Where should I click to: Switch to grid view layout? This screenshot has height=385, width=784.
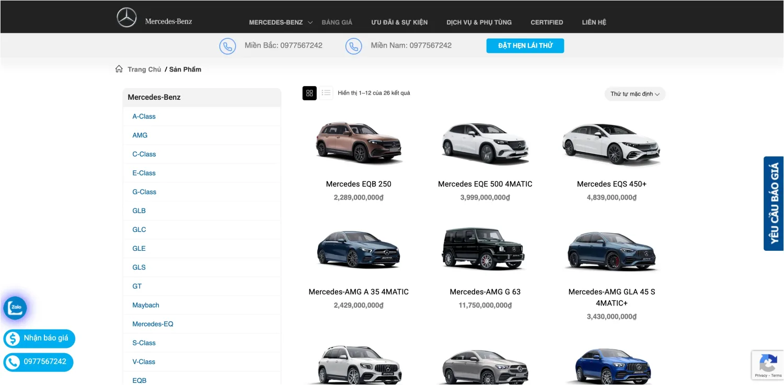pos(309,93)
